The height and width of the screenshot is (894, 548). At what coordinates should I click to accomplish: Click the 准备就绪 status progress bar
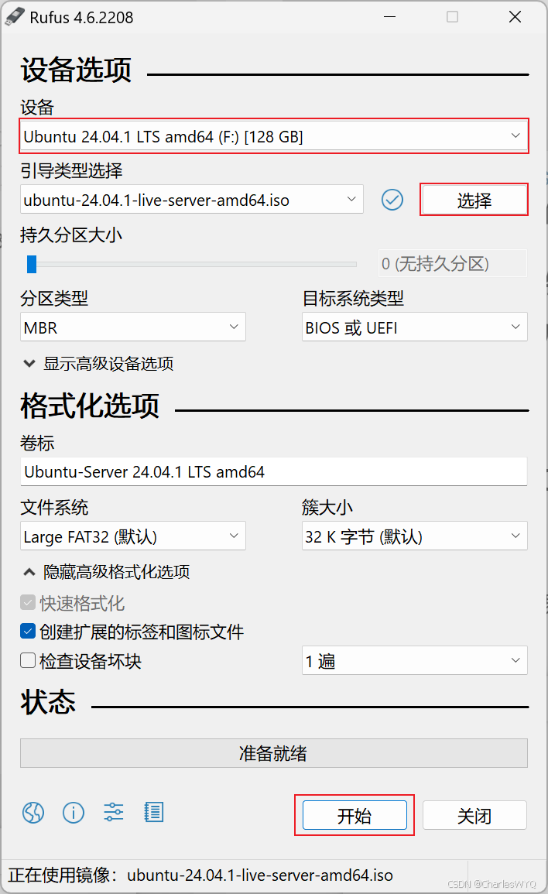274,753
